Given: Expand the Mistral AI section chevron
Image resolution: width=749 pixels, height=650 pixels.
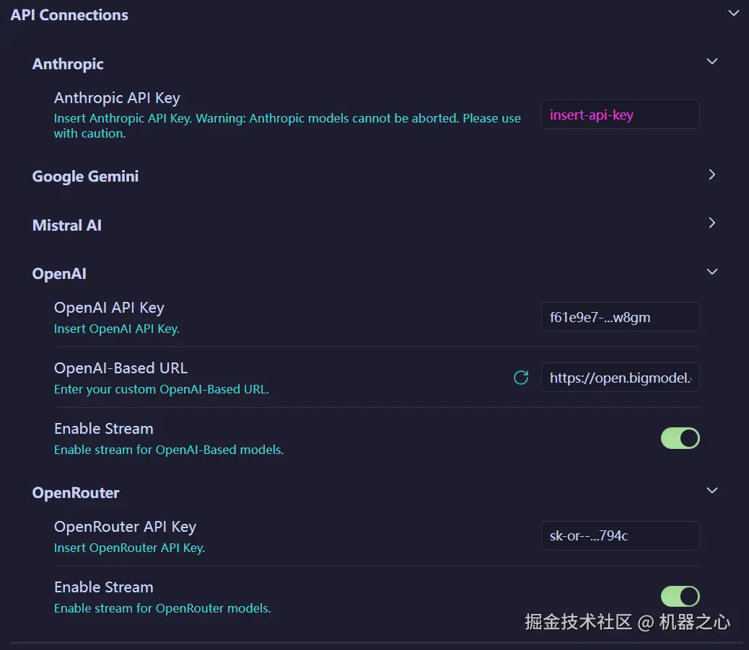Looking at the screenshot, I should (711, 223).
